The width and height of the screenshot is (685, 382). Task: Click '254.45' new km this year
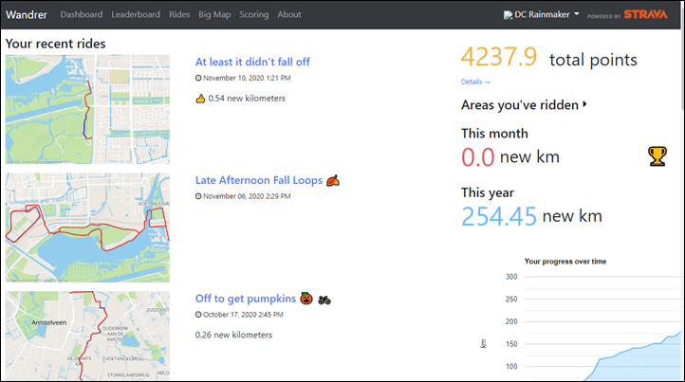click(x=499, y=216)
